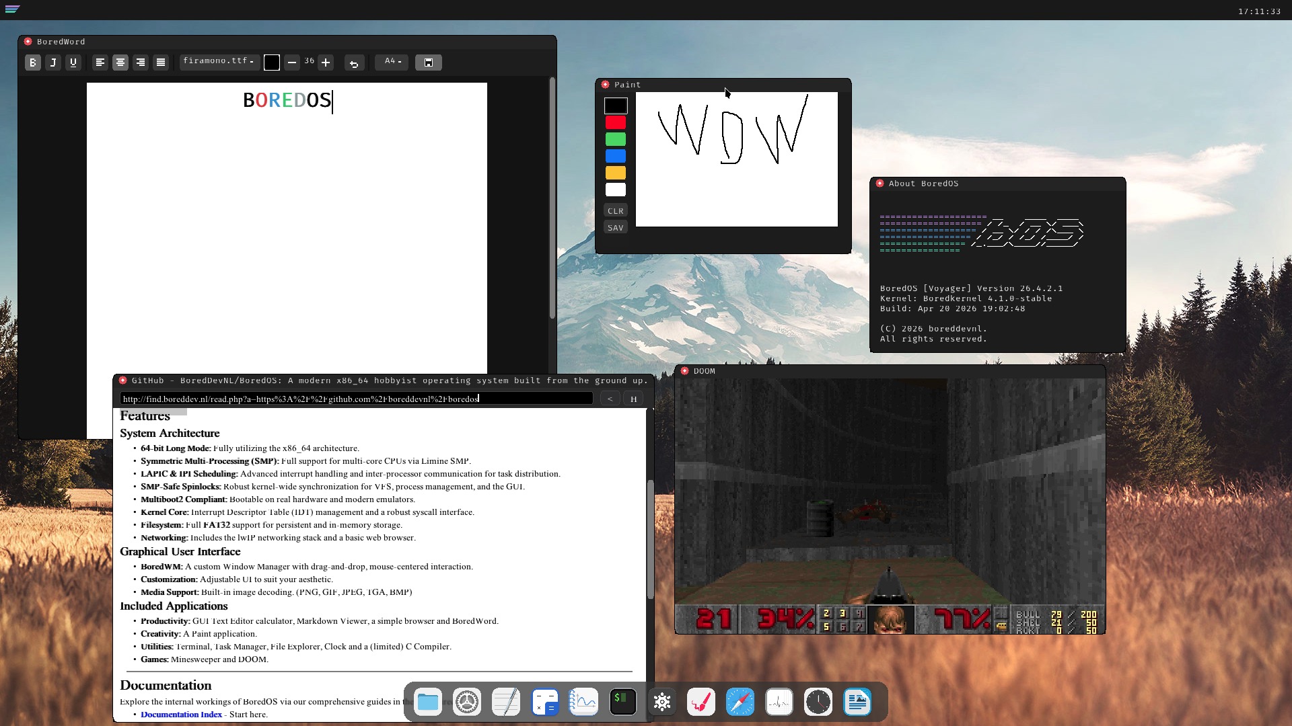Justify text in BoredWord toolbar
1292x726 pixels.
(x=161, y=63)
